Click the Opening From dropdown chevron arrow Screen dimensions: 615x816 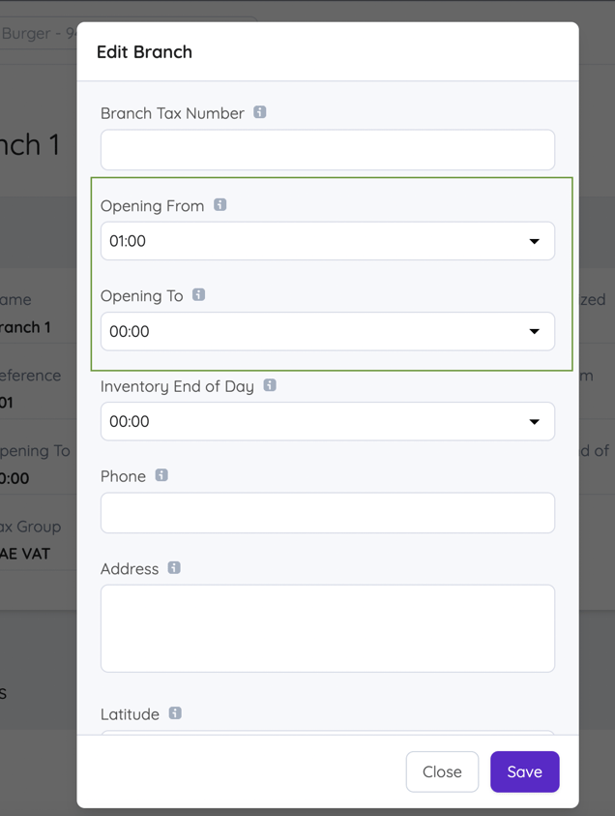(534, 240)
